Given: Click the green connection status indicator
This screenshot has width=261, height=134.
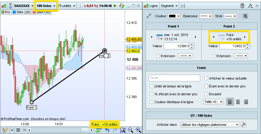Looking at the screenshot, I should click(x=115, y=6).
